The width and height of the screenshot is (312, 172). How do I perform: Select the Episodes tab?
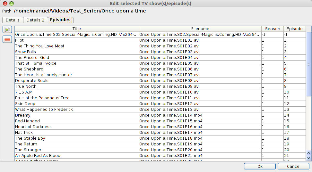60,20
